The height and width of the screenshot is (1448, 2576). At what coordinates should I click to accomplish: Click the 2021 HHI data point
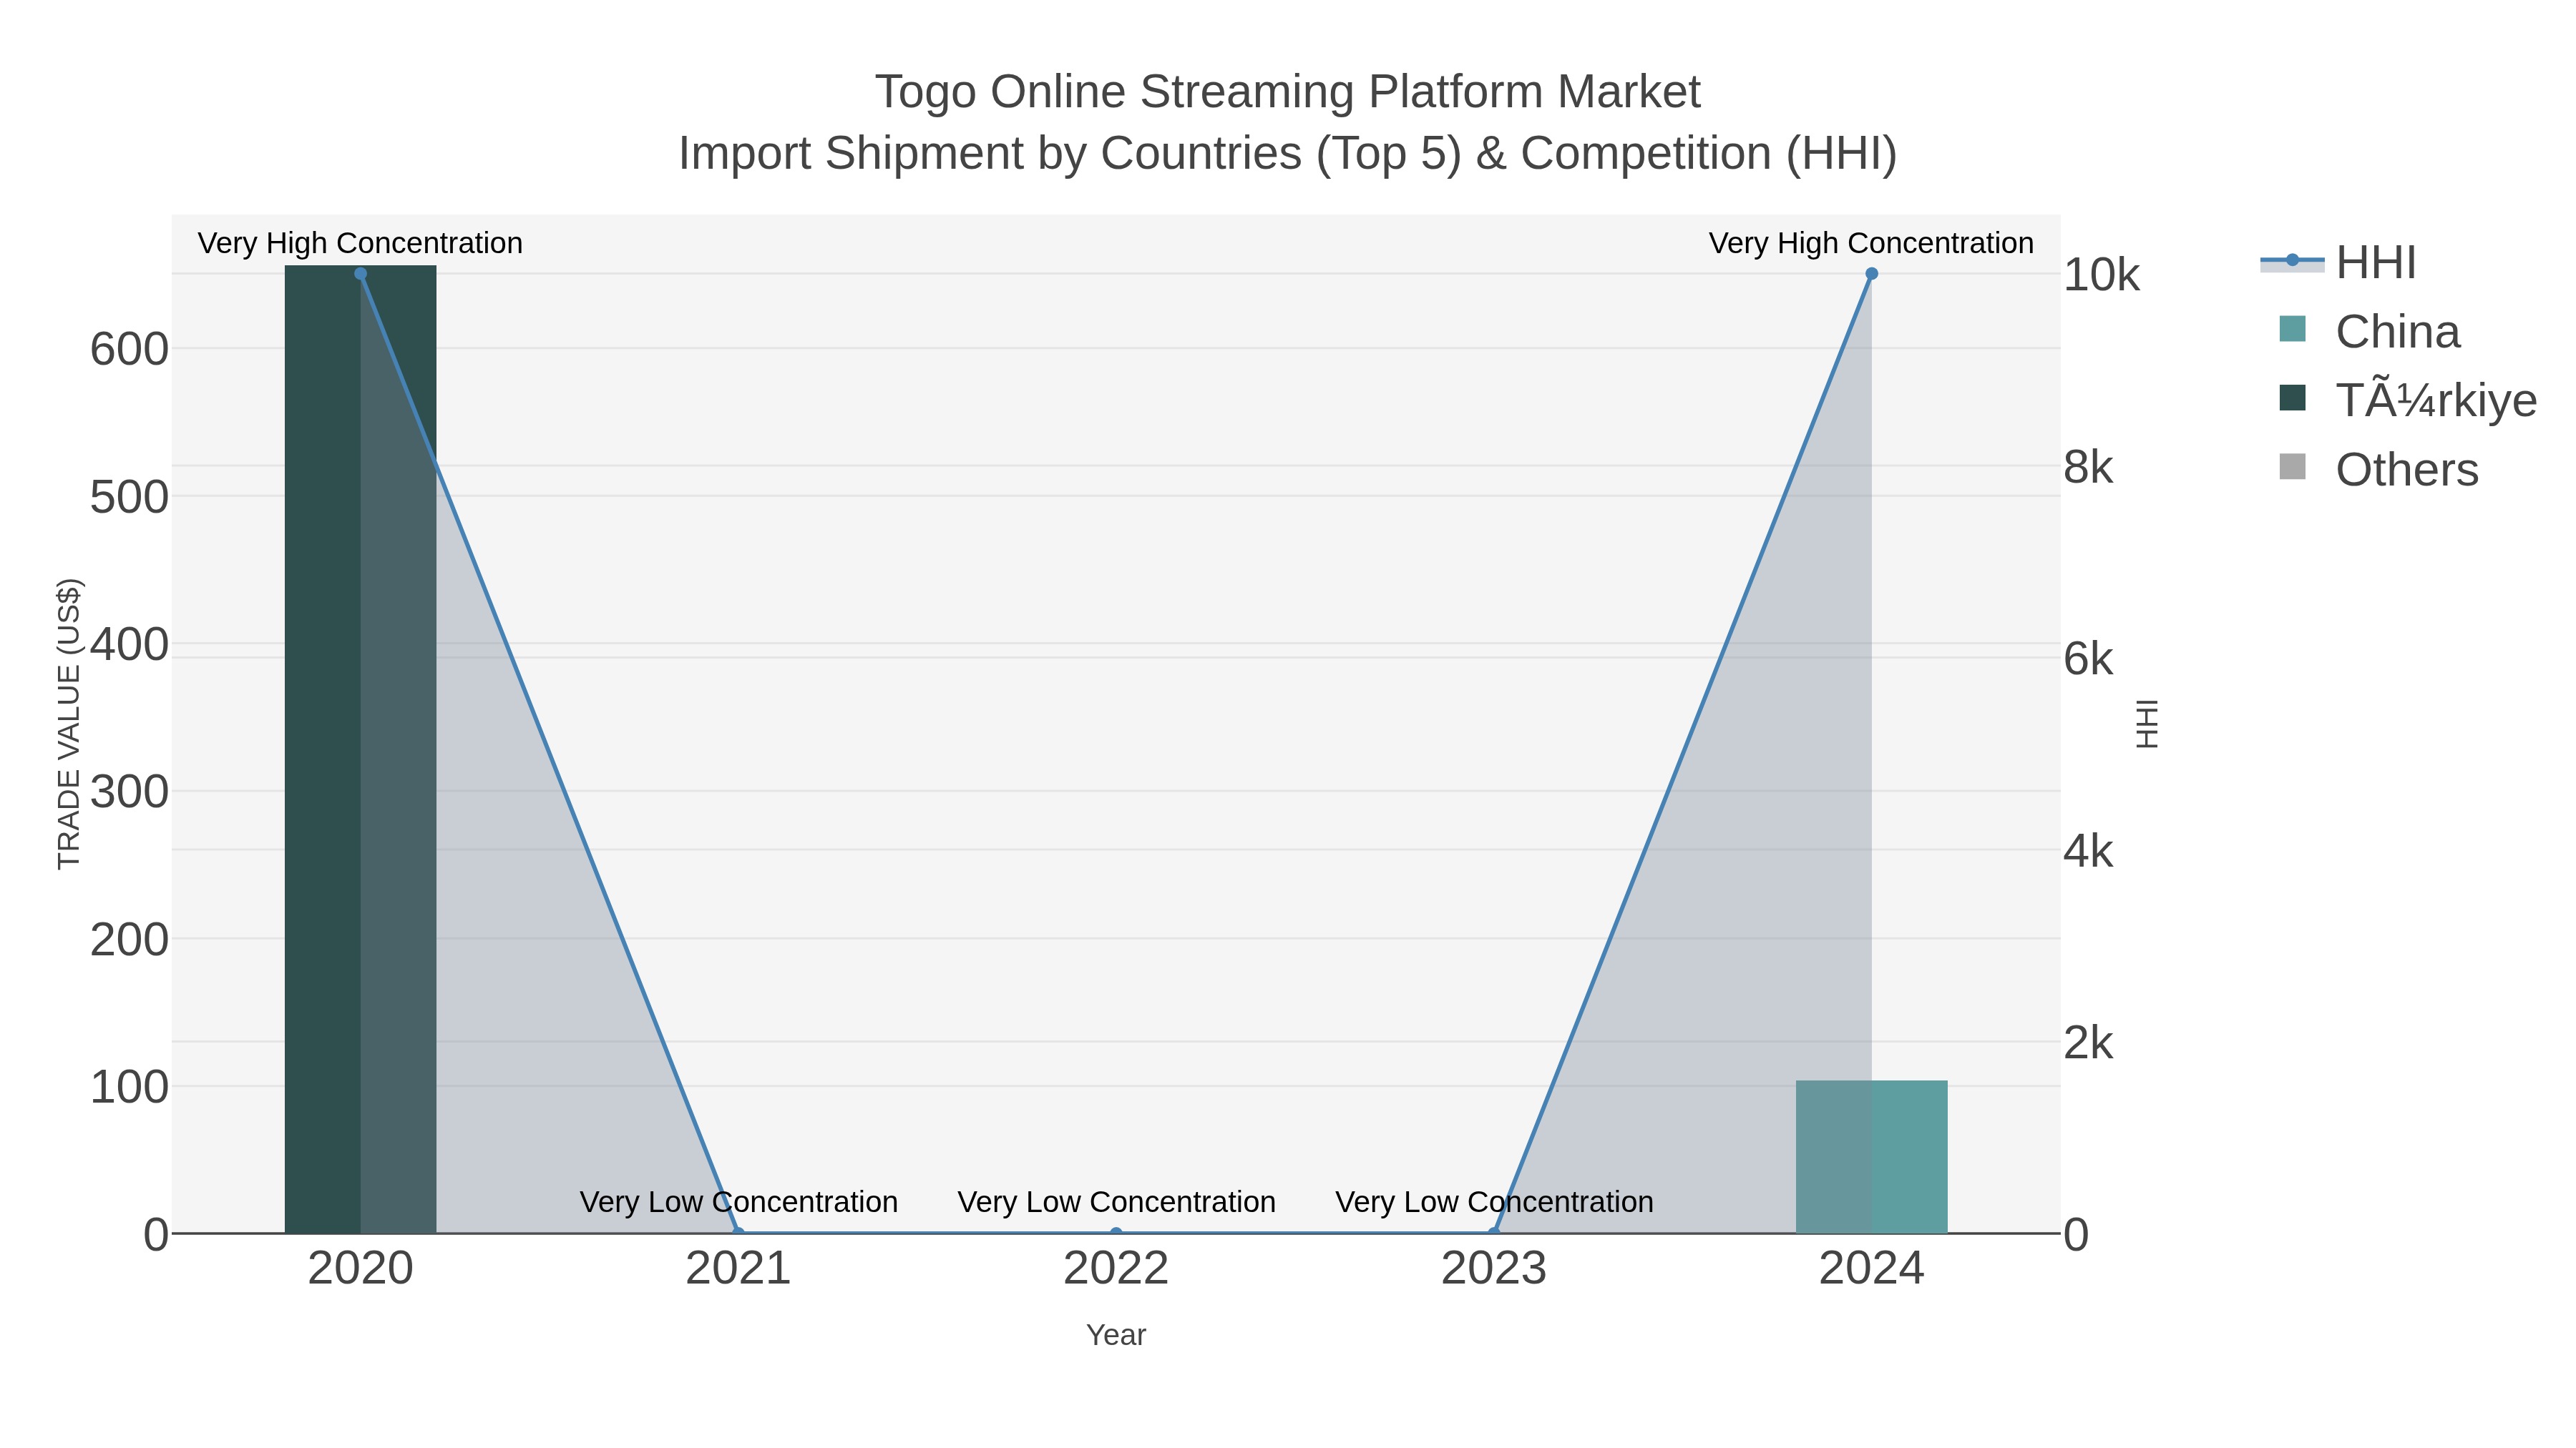(x=738, y=1232)
